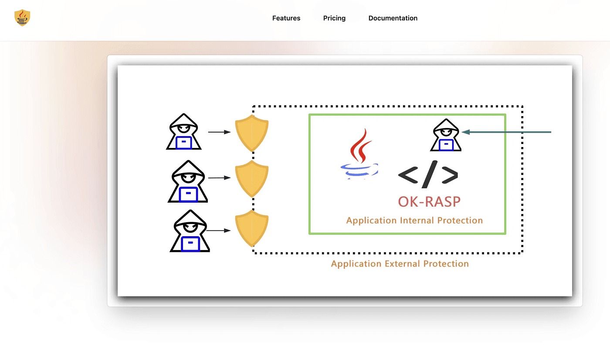Click the arrow between bottom hacker and shield

coord(219,231)
